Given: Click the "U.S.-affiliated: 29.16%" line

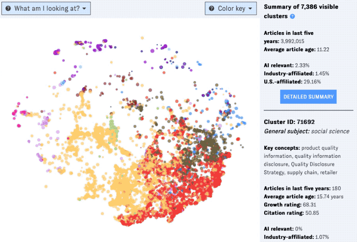Looking at the screenshot, I should (x=292, y=82).
